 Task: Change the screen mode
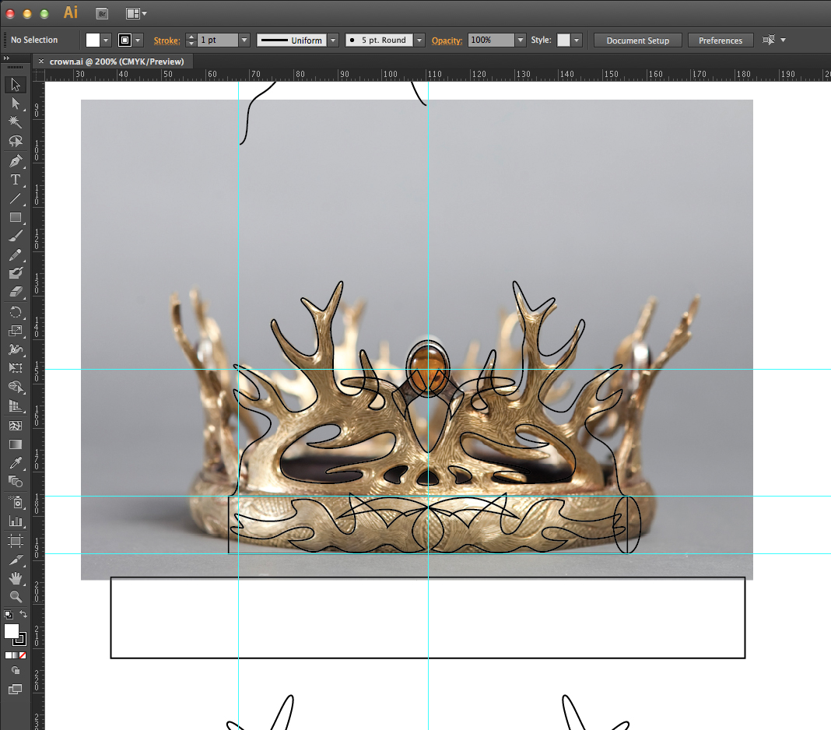coord(16,690)
